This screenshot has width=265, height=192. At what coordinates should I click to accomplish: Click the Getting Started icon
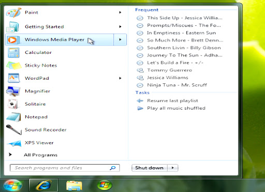[x=13, y=27]
